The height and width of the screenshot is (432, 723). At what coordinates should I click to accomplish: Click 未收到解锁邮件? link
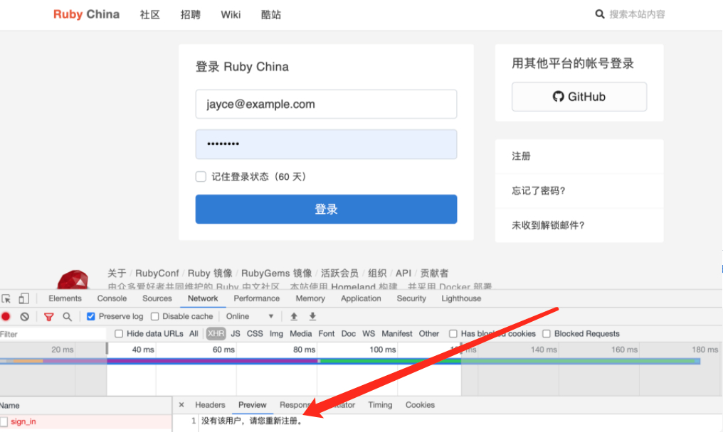pyautogui.click(x=548, y=225)
